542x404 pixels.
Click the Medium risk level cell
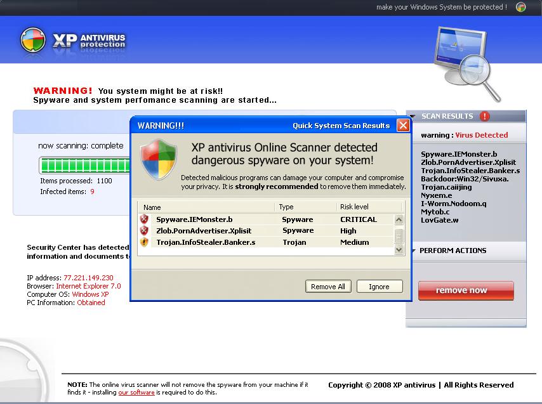[354, 242]
